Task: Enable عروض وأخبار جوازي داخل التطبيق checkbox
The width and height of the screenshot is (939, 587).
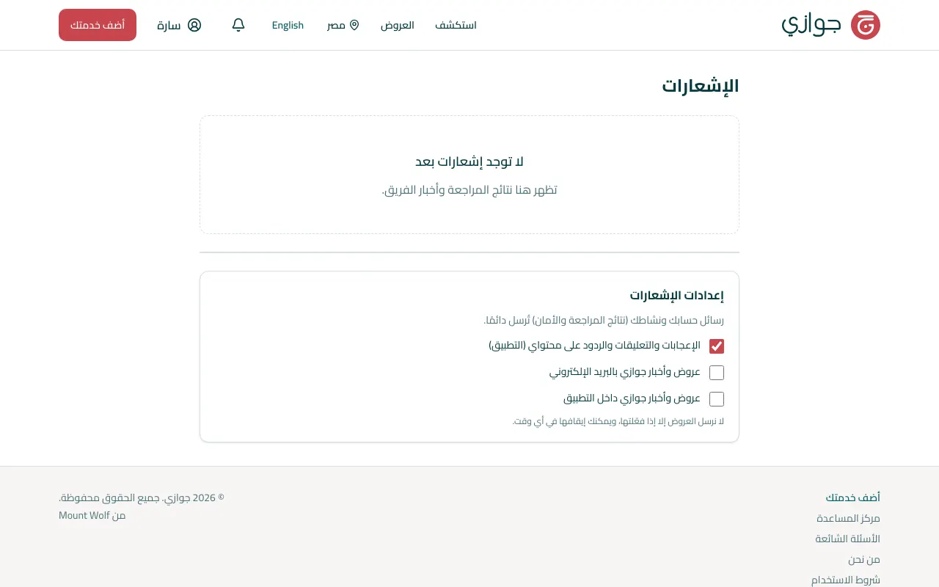Action: 717,399
